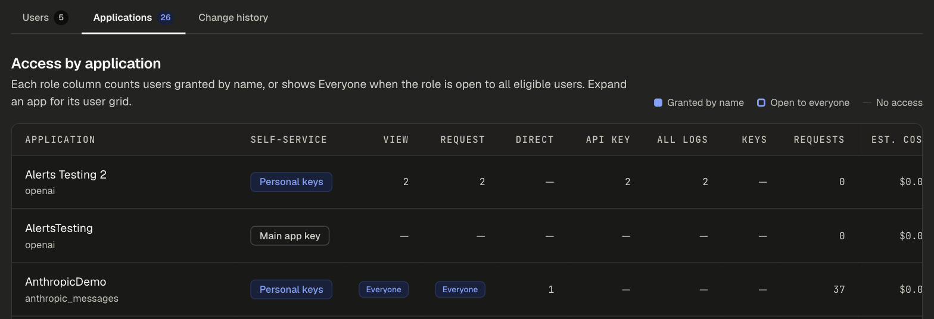
Task: Sort by the API KEY column header
Action: click(608, 139)
